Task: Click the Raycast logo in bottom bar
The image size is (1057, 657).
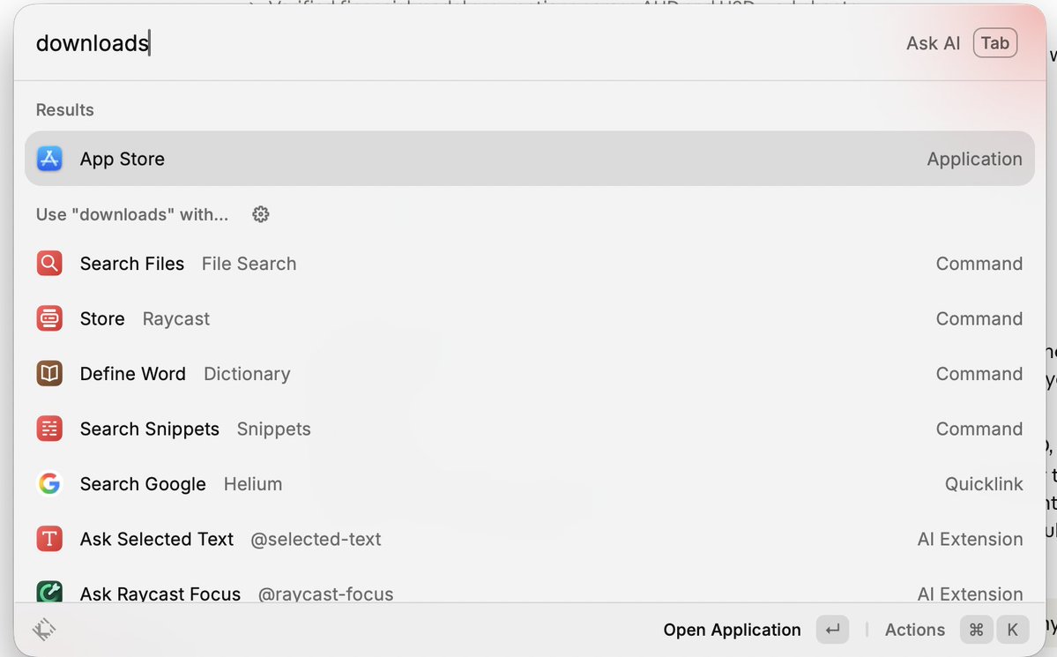Action: (44, 630)
